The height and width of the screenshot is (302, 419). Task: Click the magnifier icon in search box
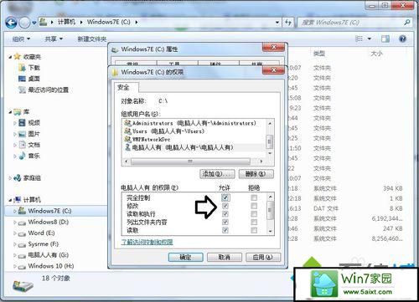407,23
